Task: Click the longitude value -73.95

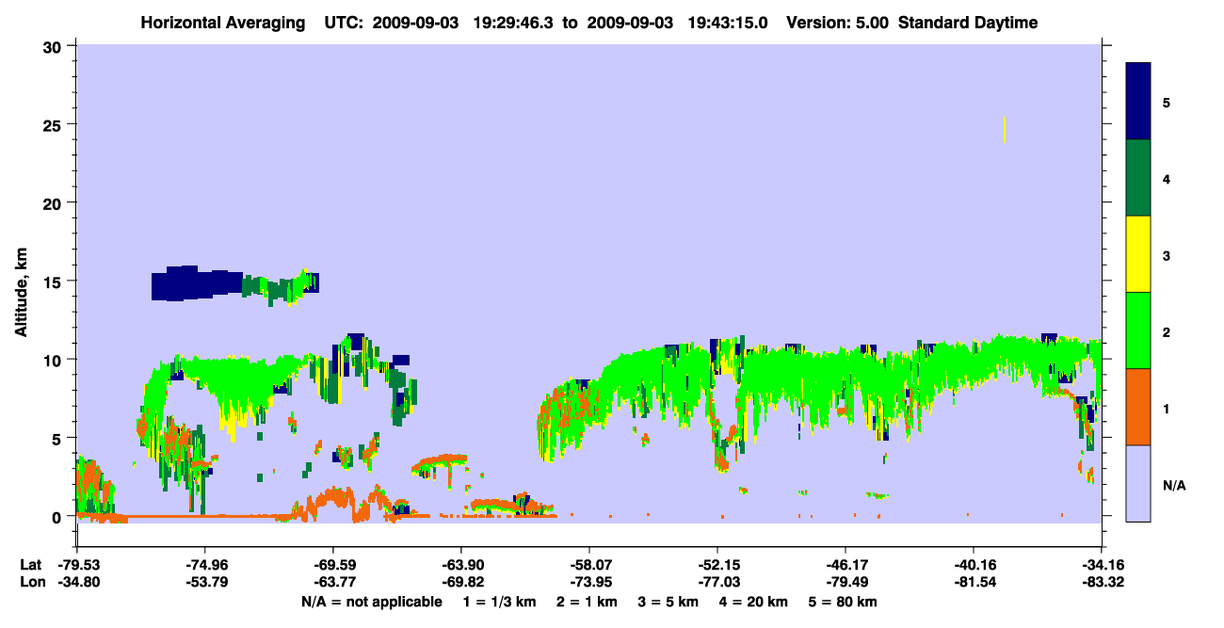Action: (x=588, y=583)
